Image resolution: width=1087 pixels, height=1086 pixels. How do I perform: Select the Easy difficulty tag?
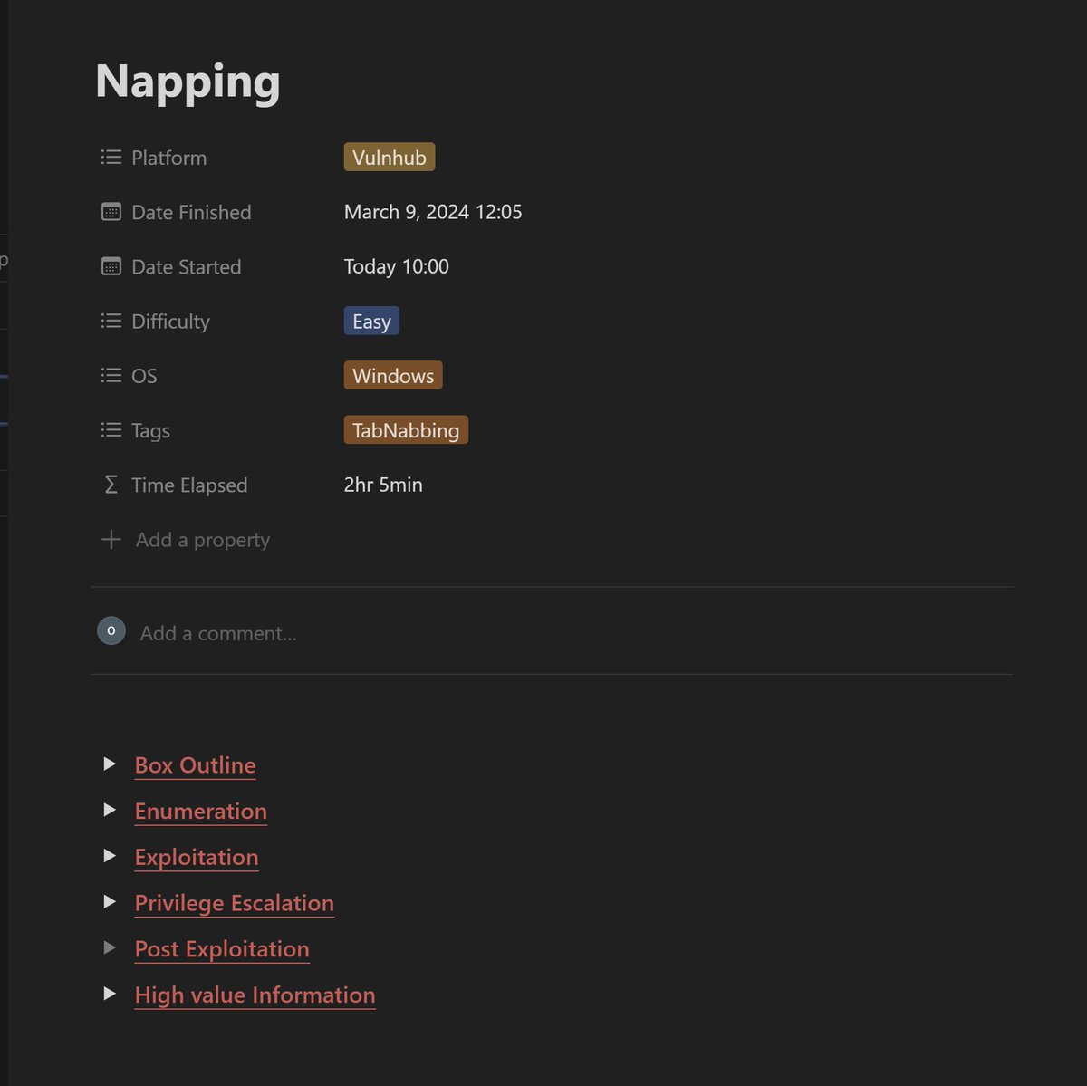click(371, 322)
